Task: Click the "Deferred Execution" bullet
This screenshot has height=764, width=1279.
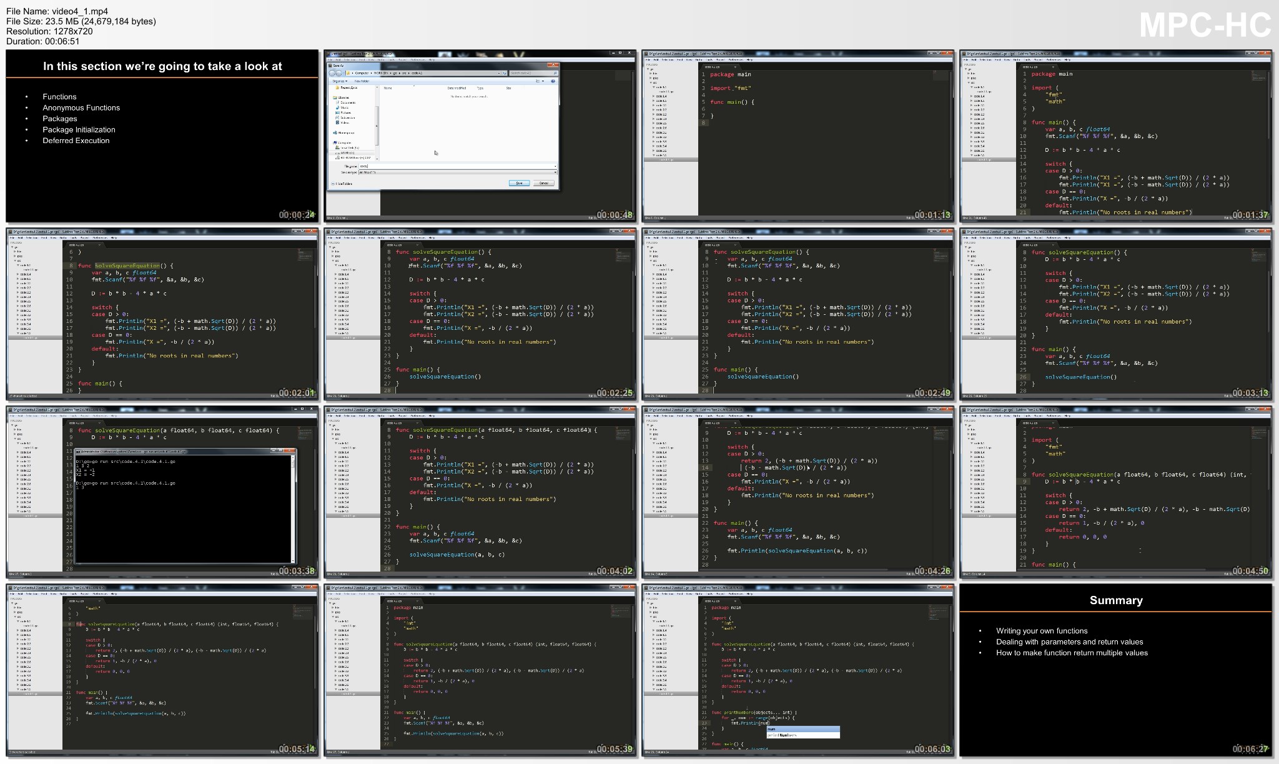Action: 76,141
